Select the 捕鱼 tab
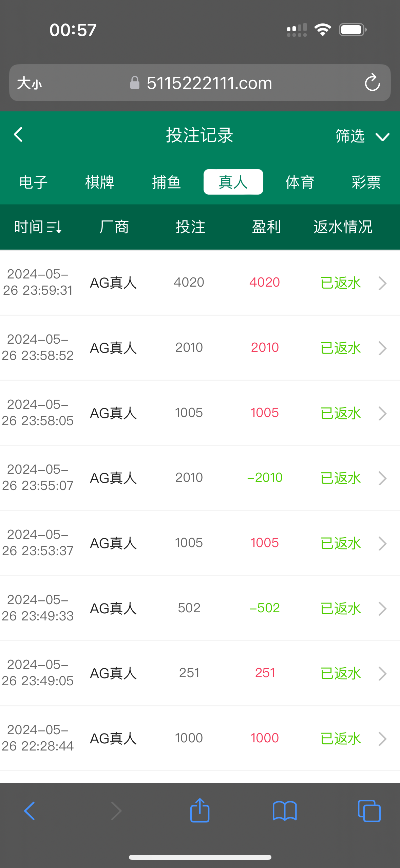Viewport: 400px width, 868px height. (x=166, y=182)
